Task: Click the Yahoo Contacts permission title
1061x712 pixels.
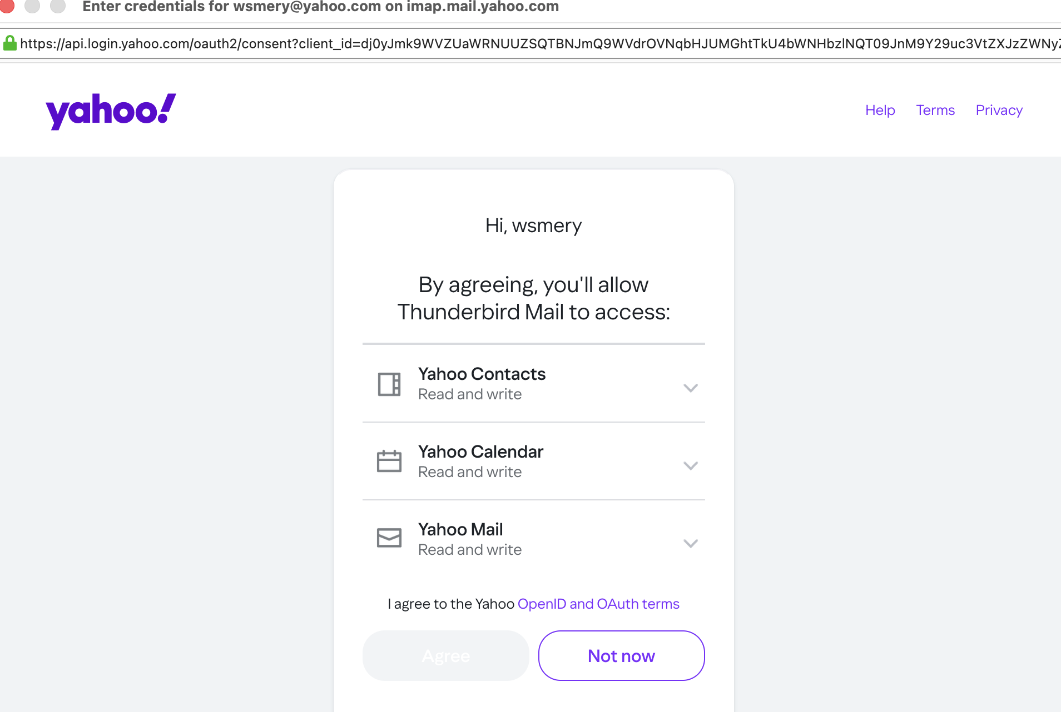Action: pyautogui.click(x=482, y=374)
